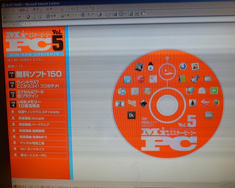Click the Forward arrow toolbar button
The width and height of the screenshot is (235, 188).
coord(20,17)
